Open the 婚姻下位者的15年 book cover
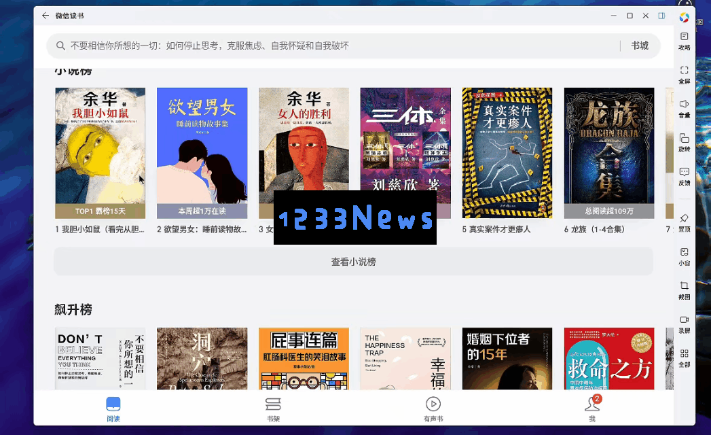The height and width of the screenshot is (435, 711). (x=507, y=359)
